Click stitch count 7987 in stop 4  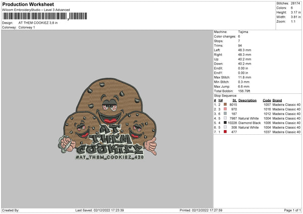[233, 119]
